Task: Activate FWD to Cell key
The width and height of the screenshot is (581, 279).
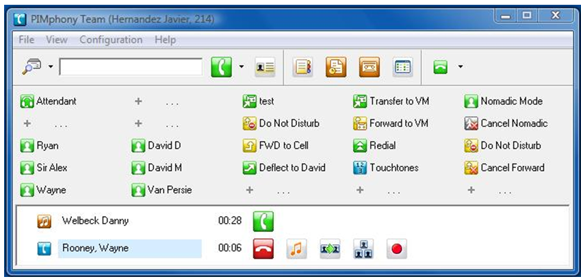Action: [x=275, y=145]
